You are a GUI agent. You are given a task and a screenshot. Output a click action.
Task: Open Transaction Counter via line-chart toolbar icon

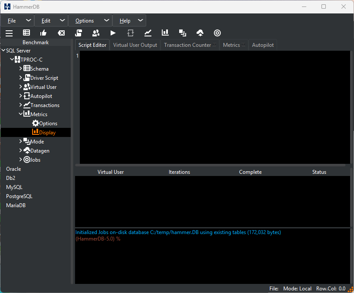click(x=148, y=33)
